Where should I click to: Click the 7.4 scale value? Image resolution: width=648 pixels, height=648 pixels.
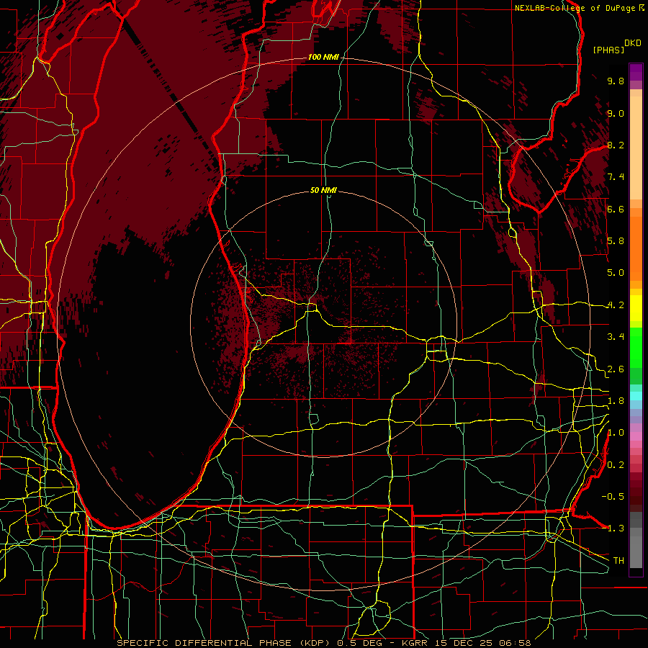point(616,177)
